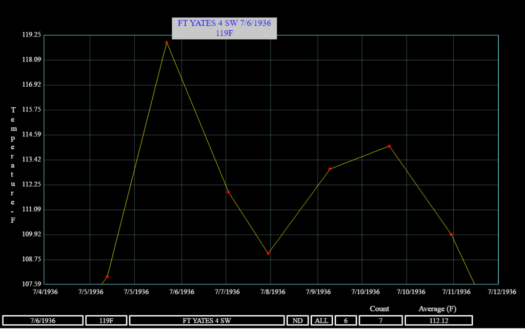Click the Count value 7 box
Viewport: 525px width, 330px height.
[x=381, y=321]
